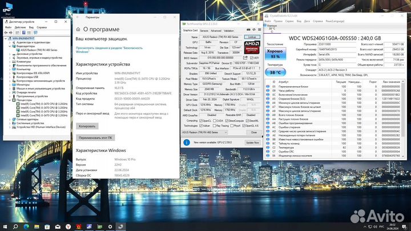Viewport: 411px width, 231px height.
Task: Collapse the Видеоадаптеры node in Device Manager
Action: click(10, 46)
